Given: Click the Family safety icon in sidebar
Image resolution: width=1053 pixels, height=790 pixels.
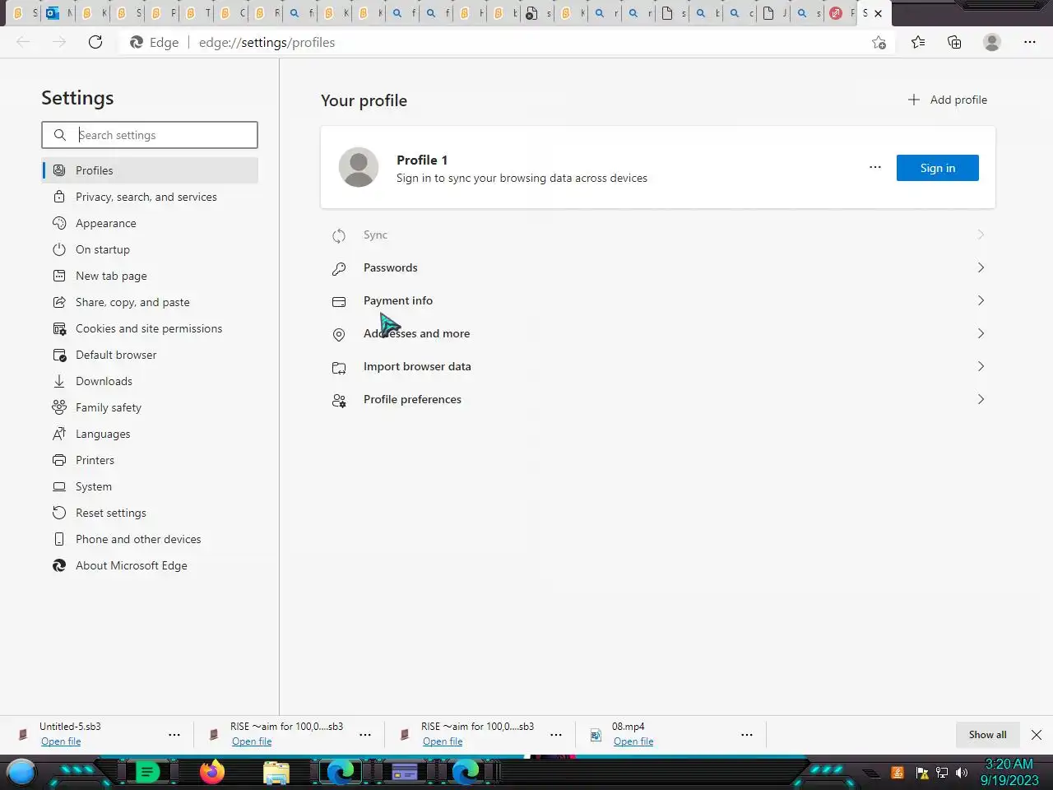Looking at the screenshot, I should tap(59, 407).
